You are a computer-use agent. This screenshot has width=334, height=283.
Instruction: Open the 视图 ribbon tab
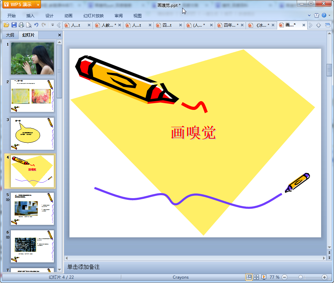click(x=138, y=16)
